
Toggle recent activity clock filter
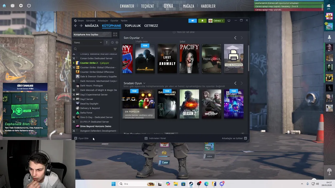coord(112,42)
